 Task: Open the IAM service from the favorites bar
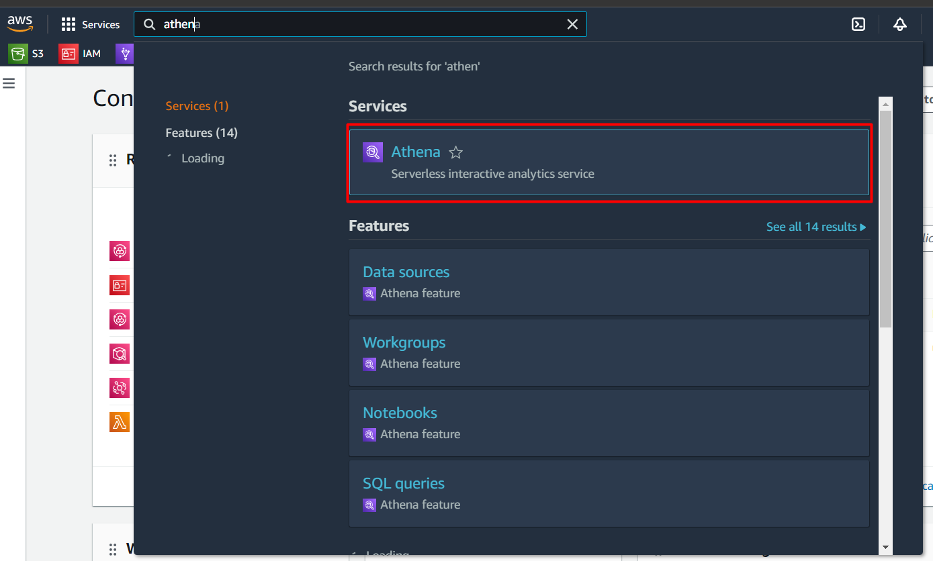point(80,53)
